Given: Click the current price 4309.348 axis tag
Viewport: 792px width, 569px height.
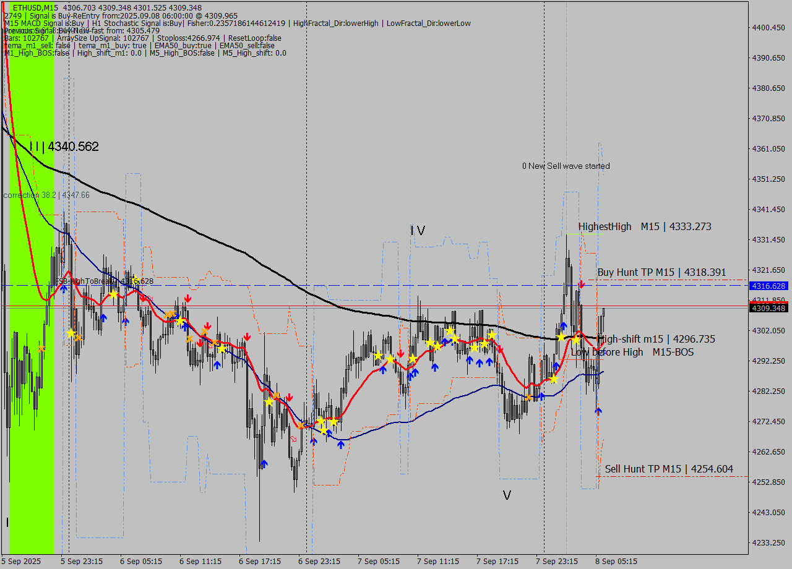Looking at the screenshot, I should pos(767,308).
